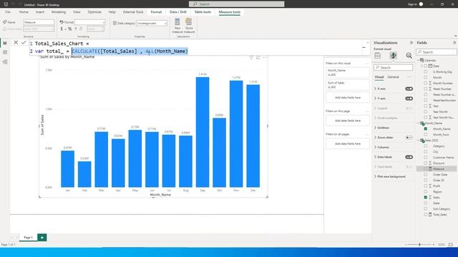The image size is (458, 257).
Task: Select the Page 1 tab
Action: click(x=28, y=238)
